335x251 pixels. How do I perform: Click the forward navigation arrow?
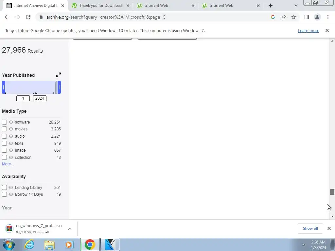pos(18,17)
